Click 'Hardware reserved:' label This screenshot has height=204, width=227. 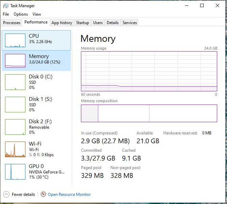tap(180, 133)
